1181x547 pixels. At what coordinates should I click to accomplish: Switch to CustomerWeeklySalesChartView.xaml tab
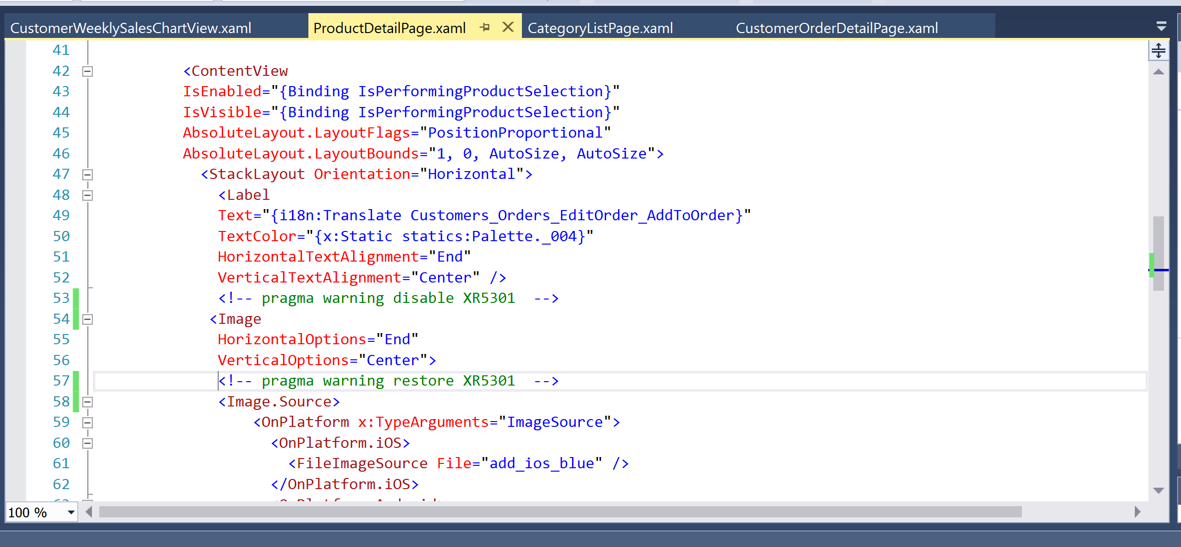(130, 28)
